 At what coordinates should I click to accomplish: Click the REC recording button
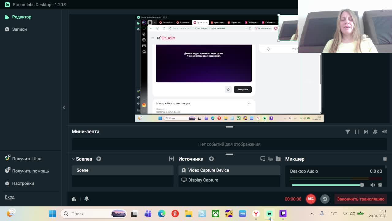click(x=311, y=199)
